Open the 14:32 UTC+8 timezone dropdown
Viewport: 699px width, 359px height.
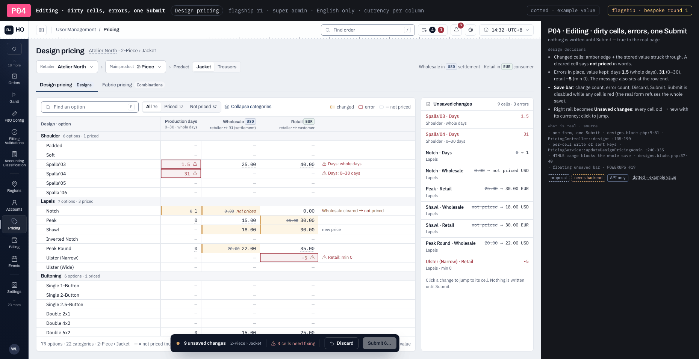tap(506, 30)
